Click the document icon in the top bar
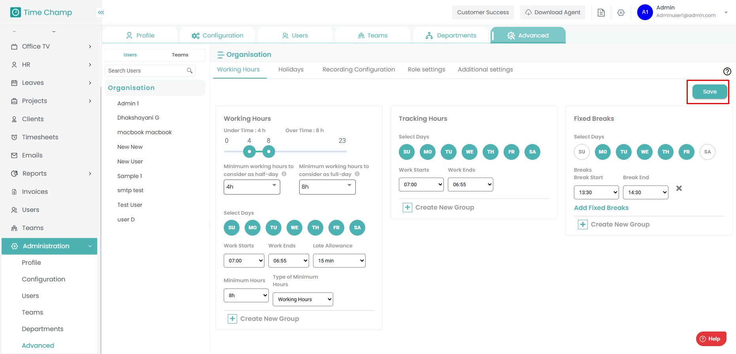 [601, 13]
